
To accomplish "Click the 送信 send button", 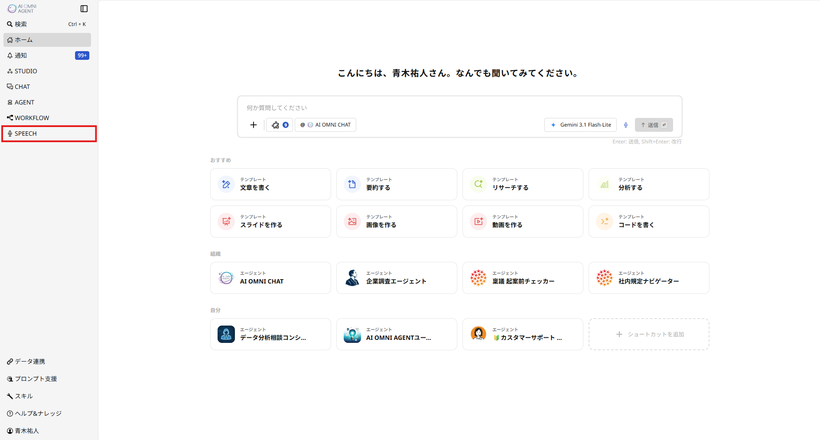I will [x=654, y=125].
